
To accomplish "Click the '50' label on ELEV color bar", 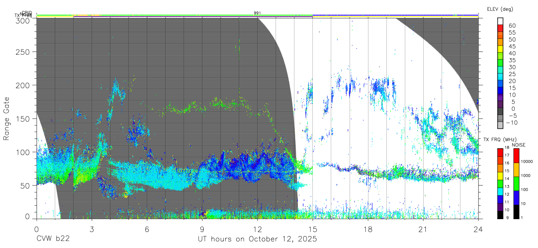I will [512, 40].
